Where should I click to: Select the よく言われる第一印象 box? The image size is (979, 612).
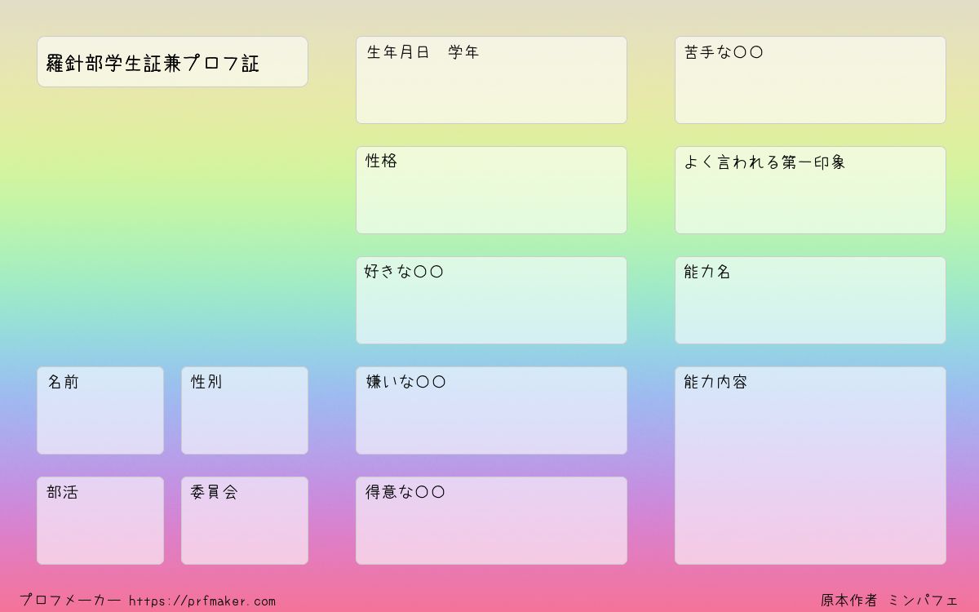coord(810,190)
